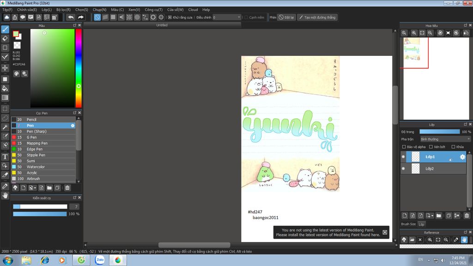The height and width of the screenshot is (266, 473).
Task: Select the Eyedropper tool
Action: point(5,186)
